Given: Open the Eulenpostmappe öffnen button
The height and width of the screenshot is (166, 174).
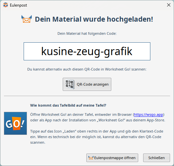Looking at the screenshot, I should point(112,158).
